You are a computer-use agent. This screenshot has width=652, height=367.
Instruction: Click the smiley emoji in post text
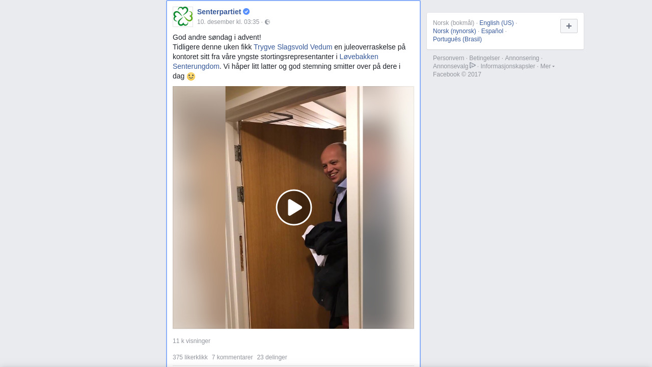tap(191, 76)
